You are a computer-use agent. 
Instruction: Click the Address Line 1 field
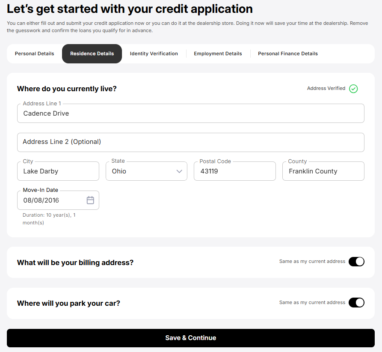tap(191, 113)
